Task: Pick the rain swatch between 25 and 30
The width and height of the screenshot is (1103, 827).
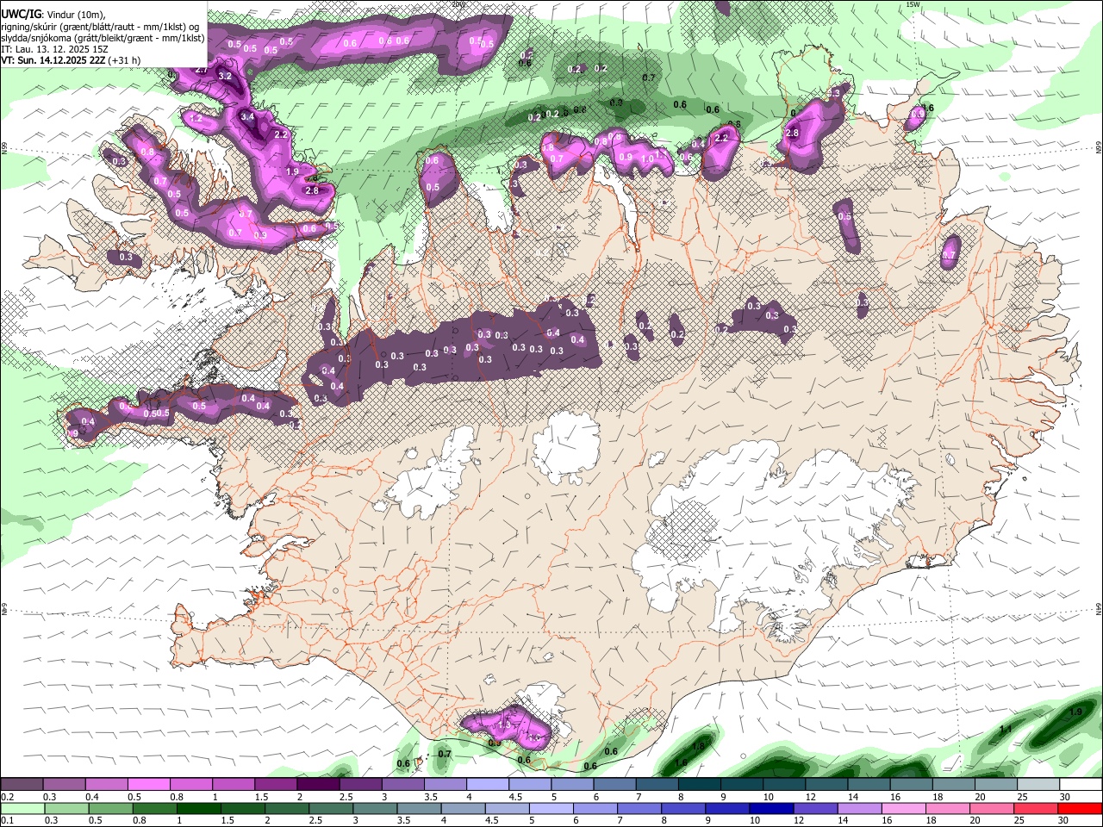Action: [x=1034, y=808]
